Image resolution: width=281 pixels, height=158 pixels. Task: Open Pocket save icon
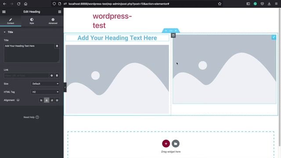(262, 4)
